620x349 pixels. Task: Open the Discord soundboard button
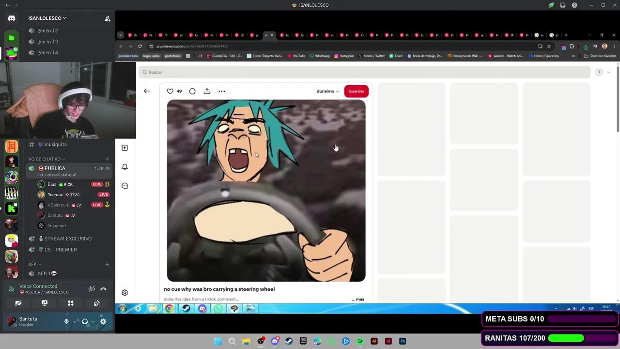[97, 303]
